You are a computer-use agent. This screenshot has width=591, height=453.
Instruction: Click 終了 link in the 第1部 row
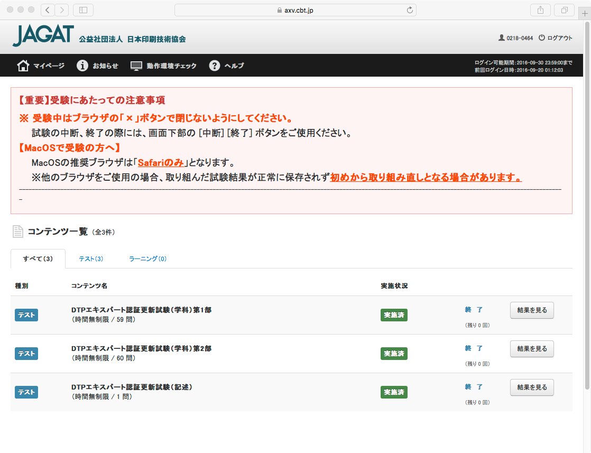point(474,309)
